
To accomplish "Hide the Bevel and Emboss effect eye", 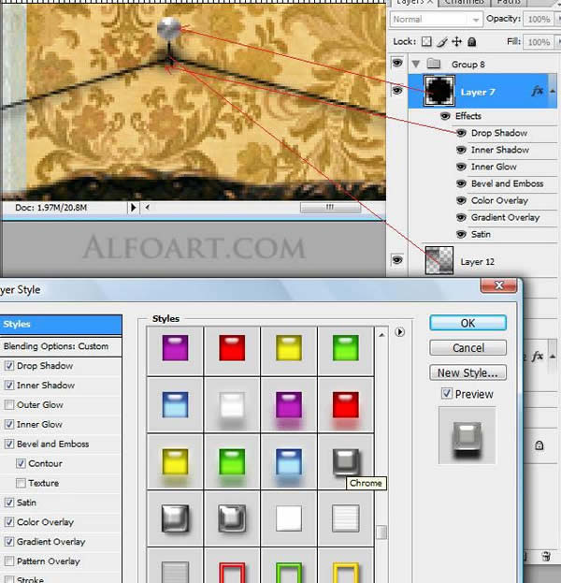I will click(x=462, y=183).
